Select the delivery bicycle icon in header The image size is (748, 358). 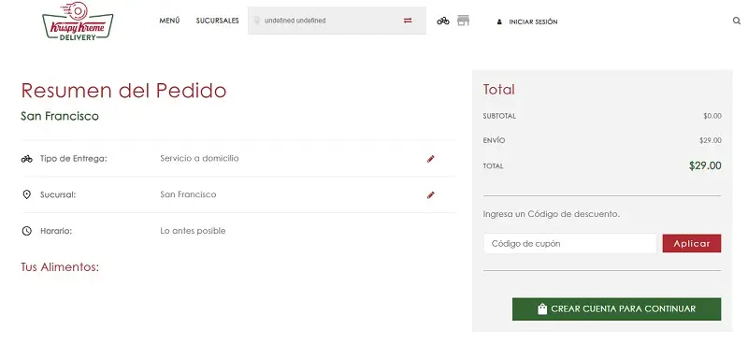coord(443,21)
